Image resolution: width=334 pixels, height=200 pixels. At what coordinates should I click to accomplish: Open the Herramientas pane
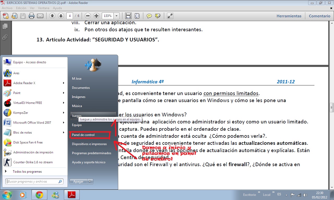coord(289,16)
